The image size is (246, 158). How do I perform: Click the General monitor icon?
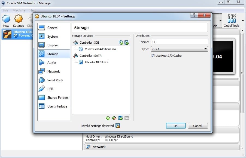pos(42,28)
